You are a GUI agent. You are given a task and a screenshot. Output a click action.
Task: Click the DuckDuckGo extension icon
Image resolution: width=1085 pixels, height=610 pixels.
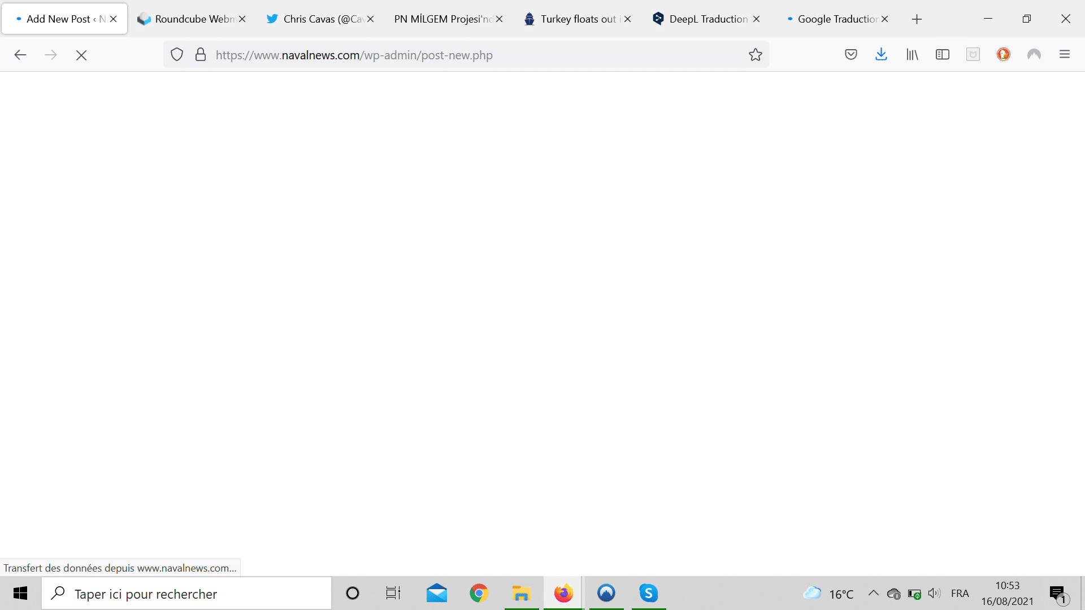pyautogui.click(x=1003, y=55)
